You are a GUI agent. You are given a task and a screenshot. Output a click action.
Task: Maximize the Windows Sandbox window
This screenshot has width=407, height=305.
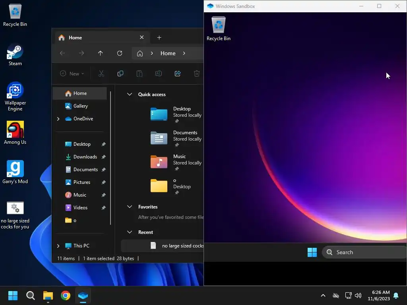379,6
